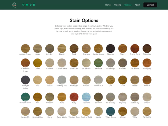Choose the Biscuit stain swatch

pos(62,48)
